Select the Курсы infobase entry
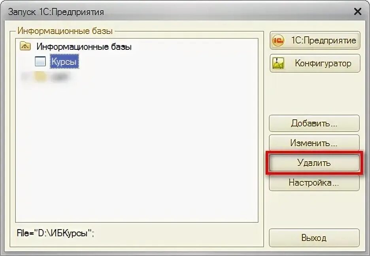 click(x=64, y=62)
